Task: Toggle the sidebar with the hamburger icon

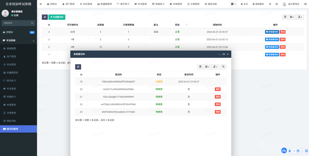Action: 40,4
